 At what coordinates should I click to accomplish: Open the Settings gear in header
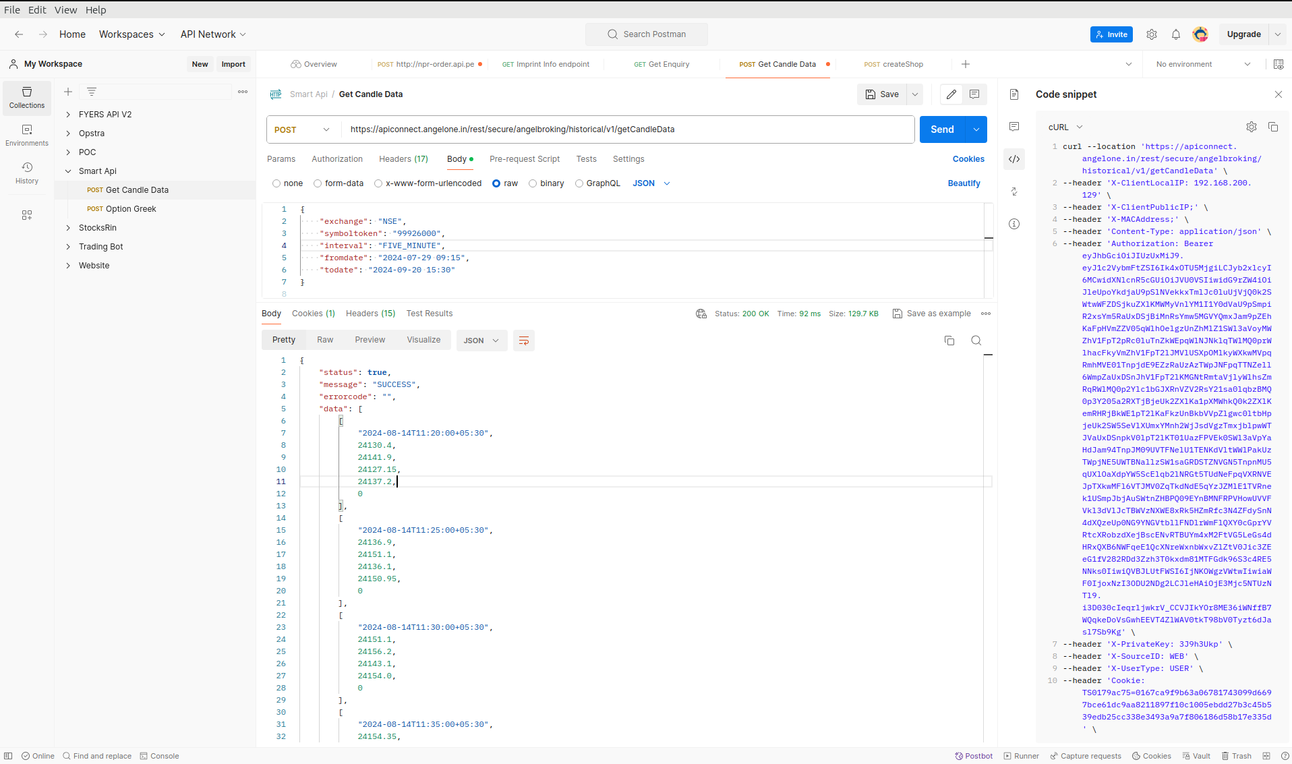coord(1152,34)
